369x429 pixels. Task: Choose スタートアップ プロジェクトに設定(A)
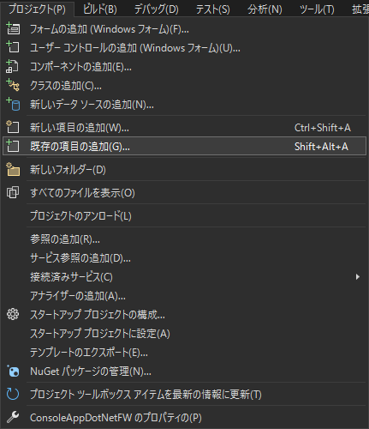[184, 334]
